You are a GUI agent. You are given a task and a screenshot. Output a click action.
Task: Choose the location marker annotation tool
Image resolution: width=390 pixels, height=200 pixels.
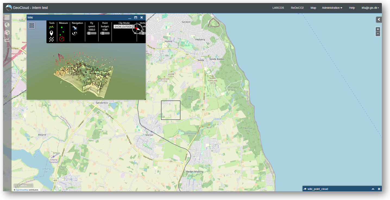point(51,33)
